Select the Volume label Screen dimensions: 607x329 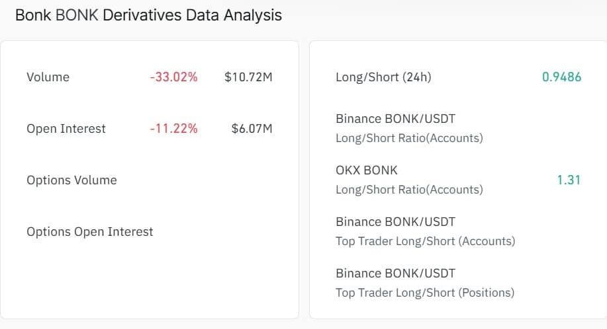pos(48,77)
